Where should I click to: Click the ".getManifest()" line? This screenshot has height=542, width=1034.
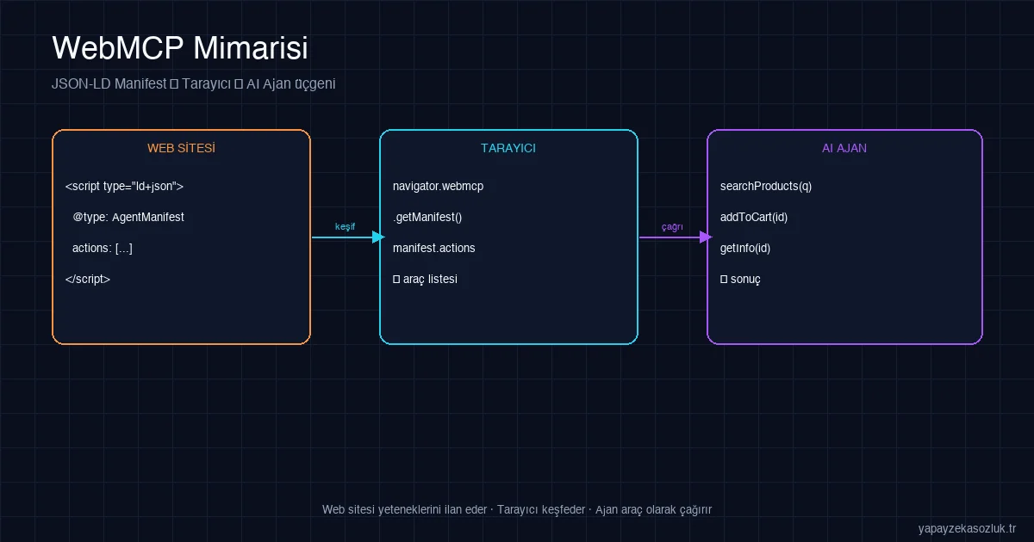[x=427, y=217]
